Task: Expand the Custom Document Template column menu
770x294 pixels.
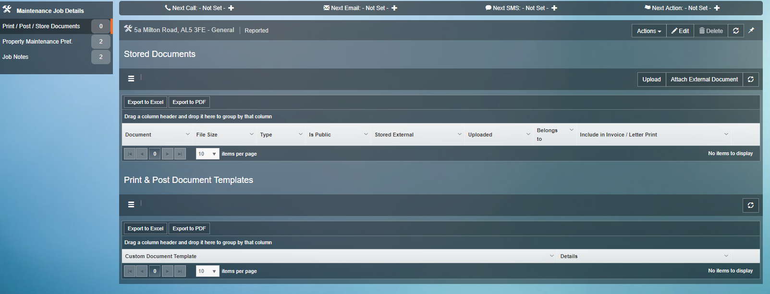Action: (551, 256)
